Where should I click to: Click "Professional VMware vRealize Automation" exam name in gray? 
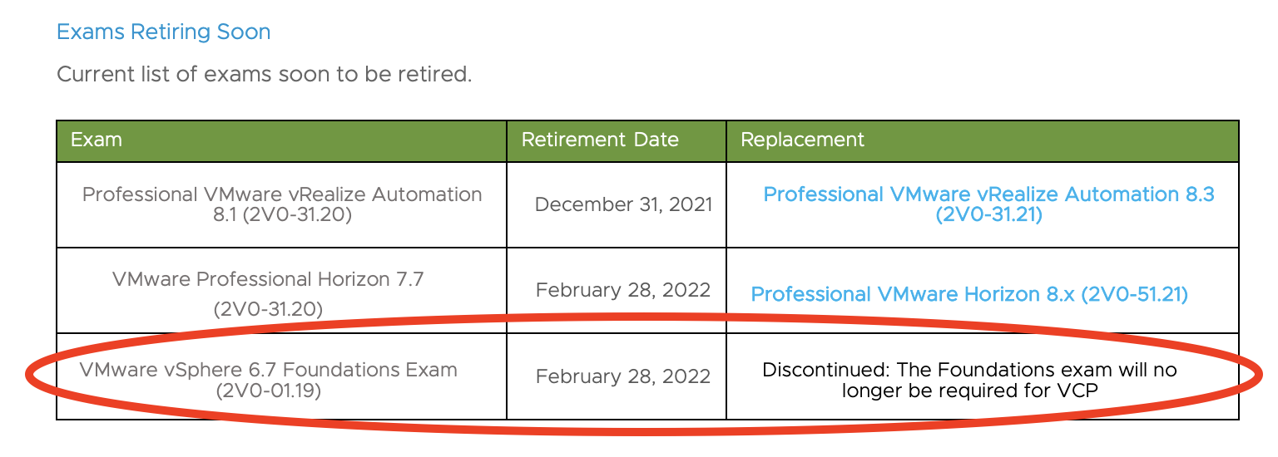pos(282,194)
